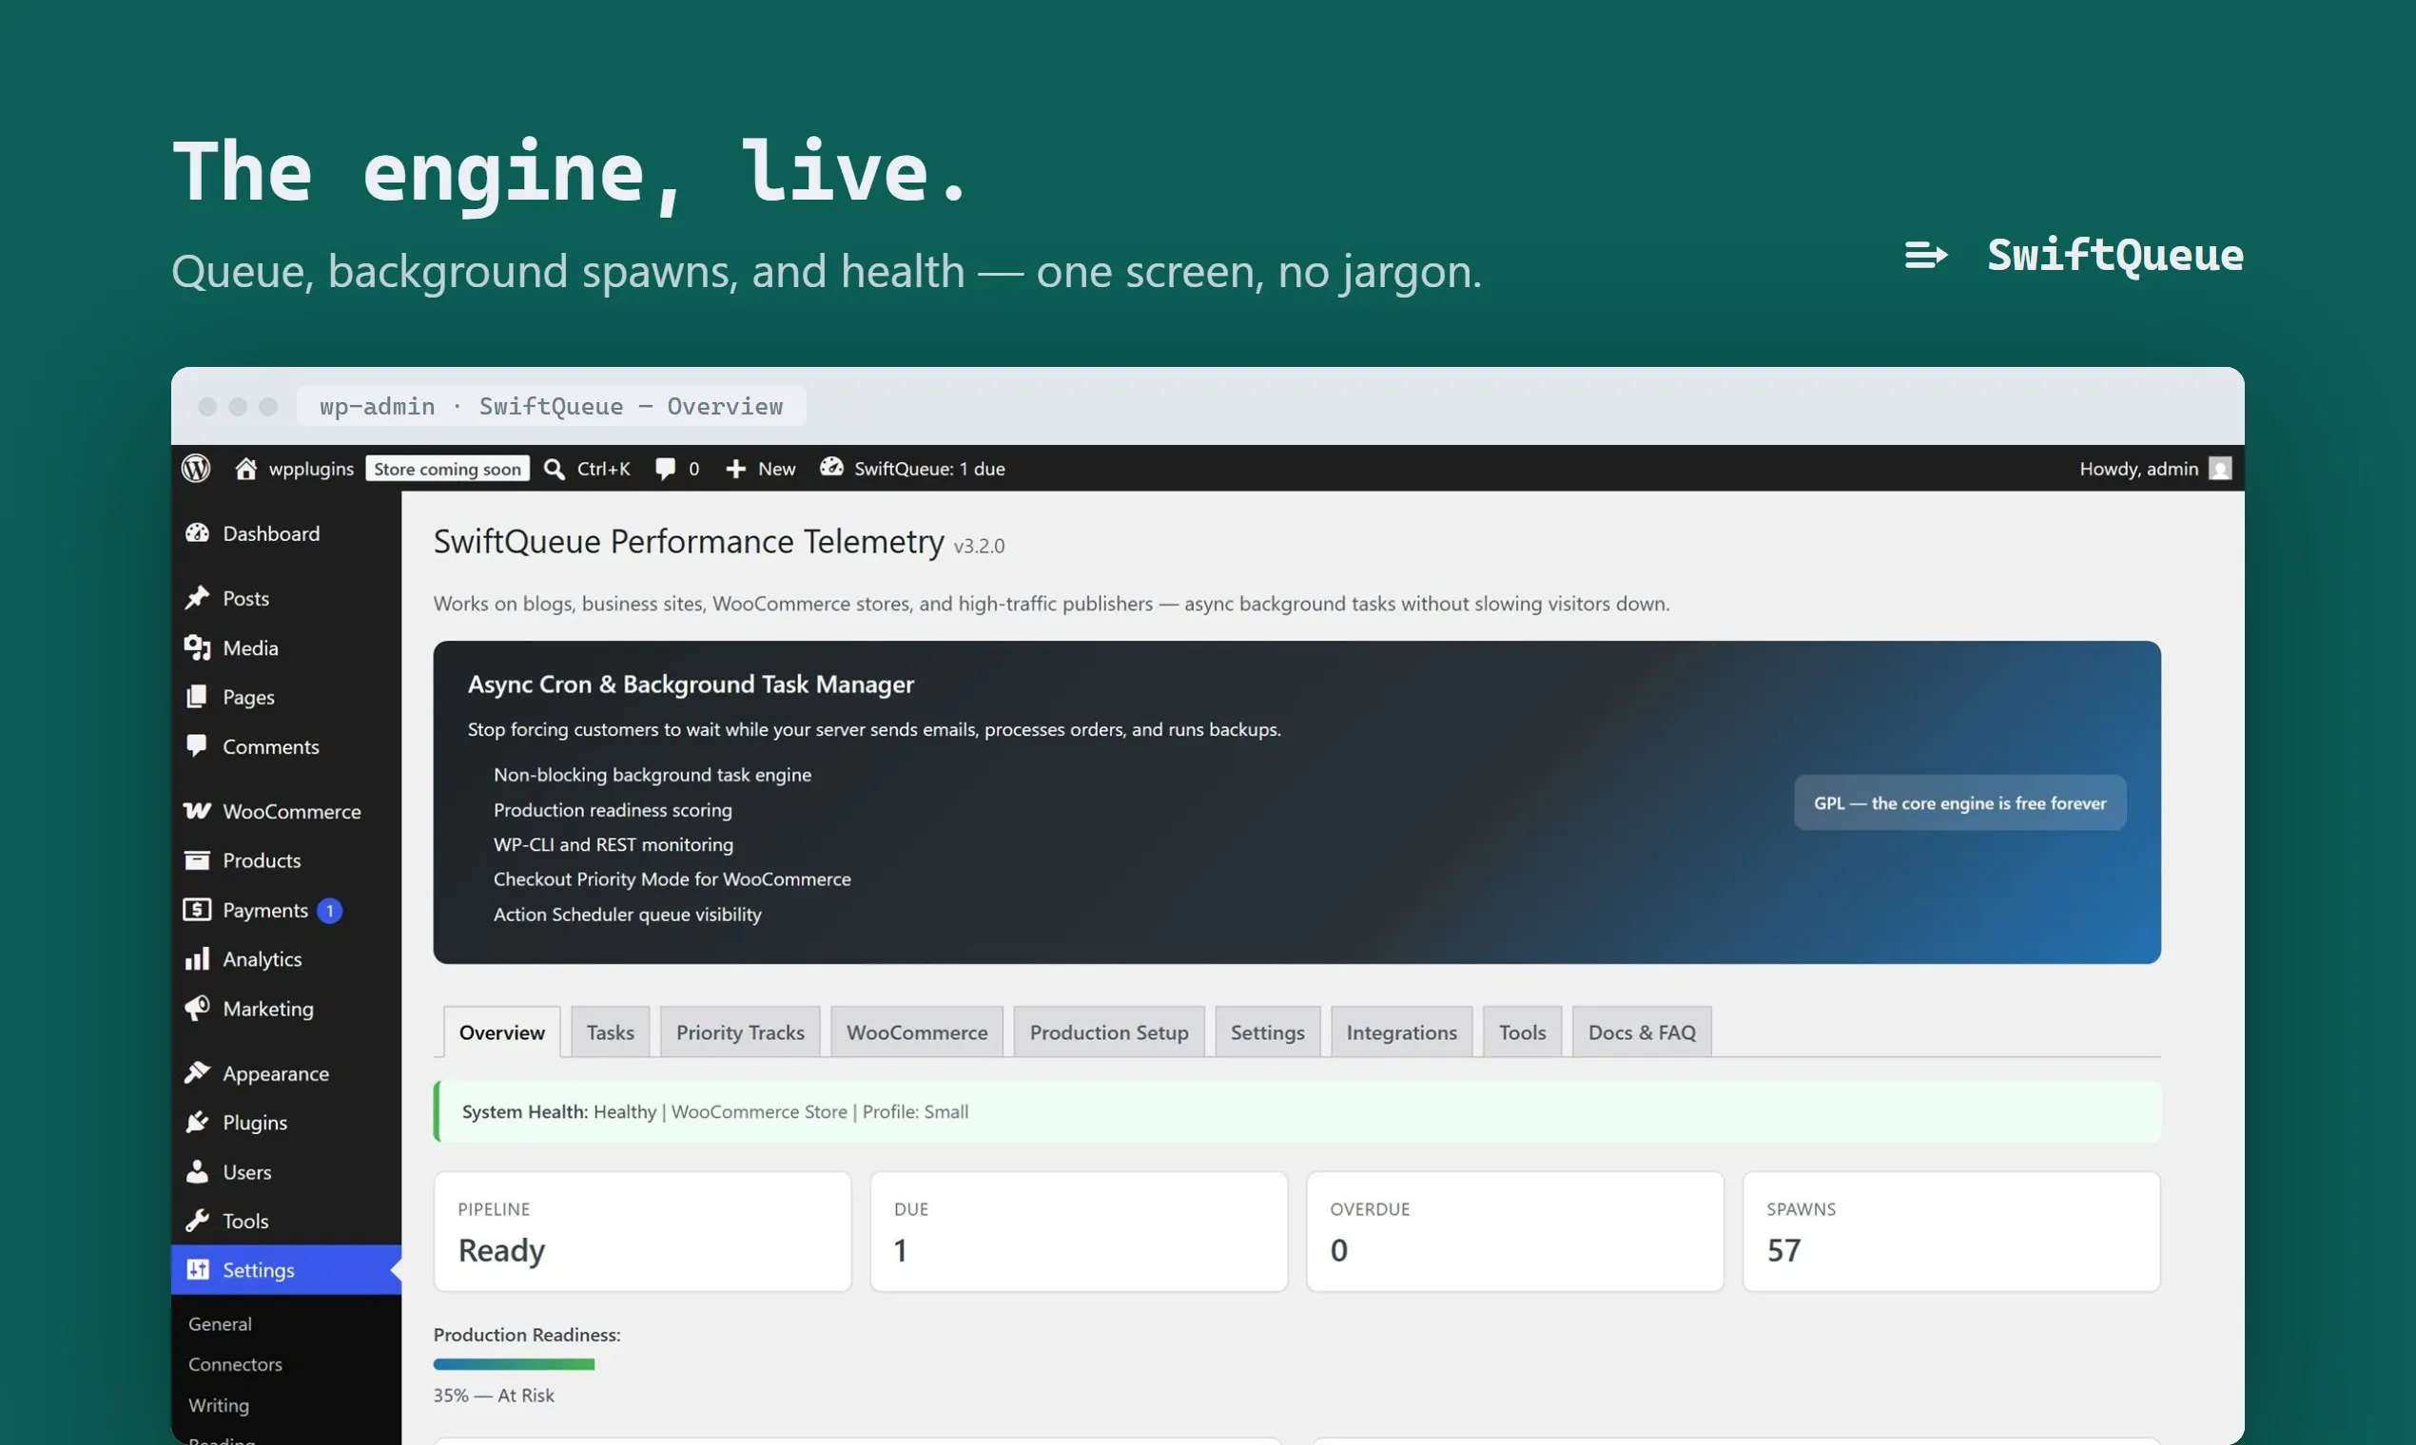
Task: Open the Priority Tracks tab
Action: (740, 1032)
